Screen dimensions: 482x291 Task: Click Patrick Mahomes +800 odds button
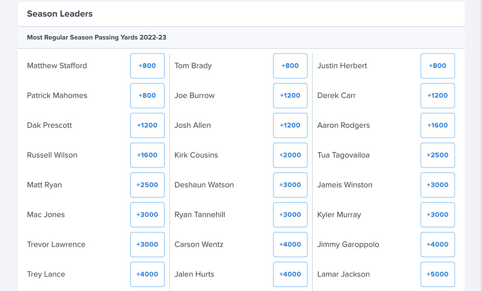point(147,96)
